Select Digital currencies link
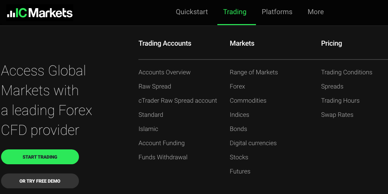 coord(253,143)
